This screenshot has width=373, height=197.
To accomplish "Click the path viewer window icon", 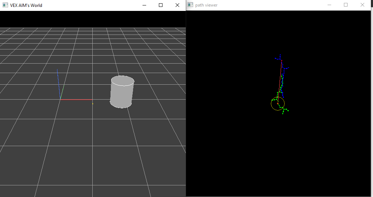I will click(x=190, y=5).
